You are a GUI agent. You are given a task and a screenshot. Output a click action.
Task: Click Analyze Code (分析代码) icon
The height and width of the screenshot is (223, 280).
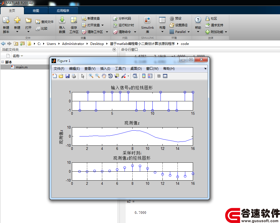115,18
